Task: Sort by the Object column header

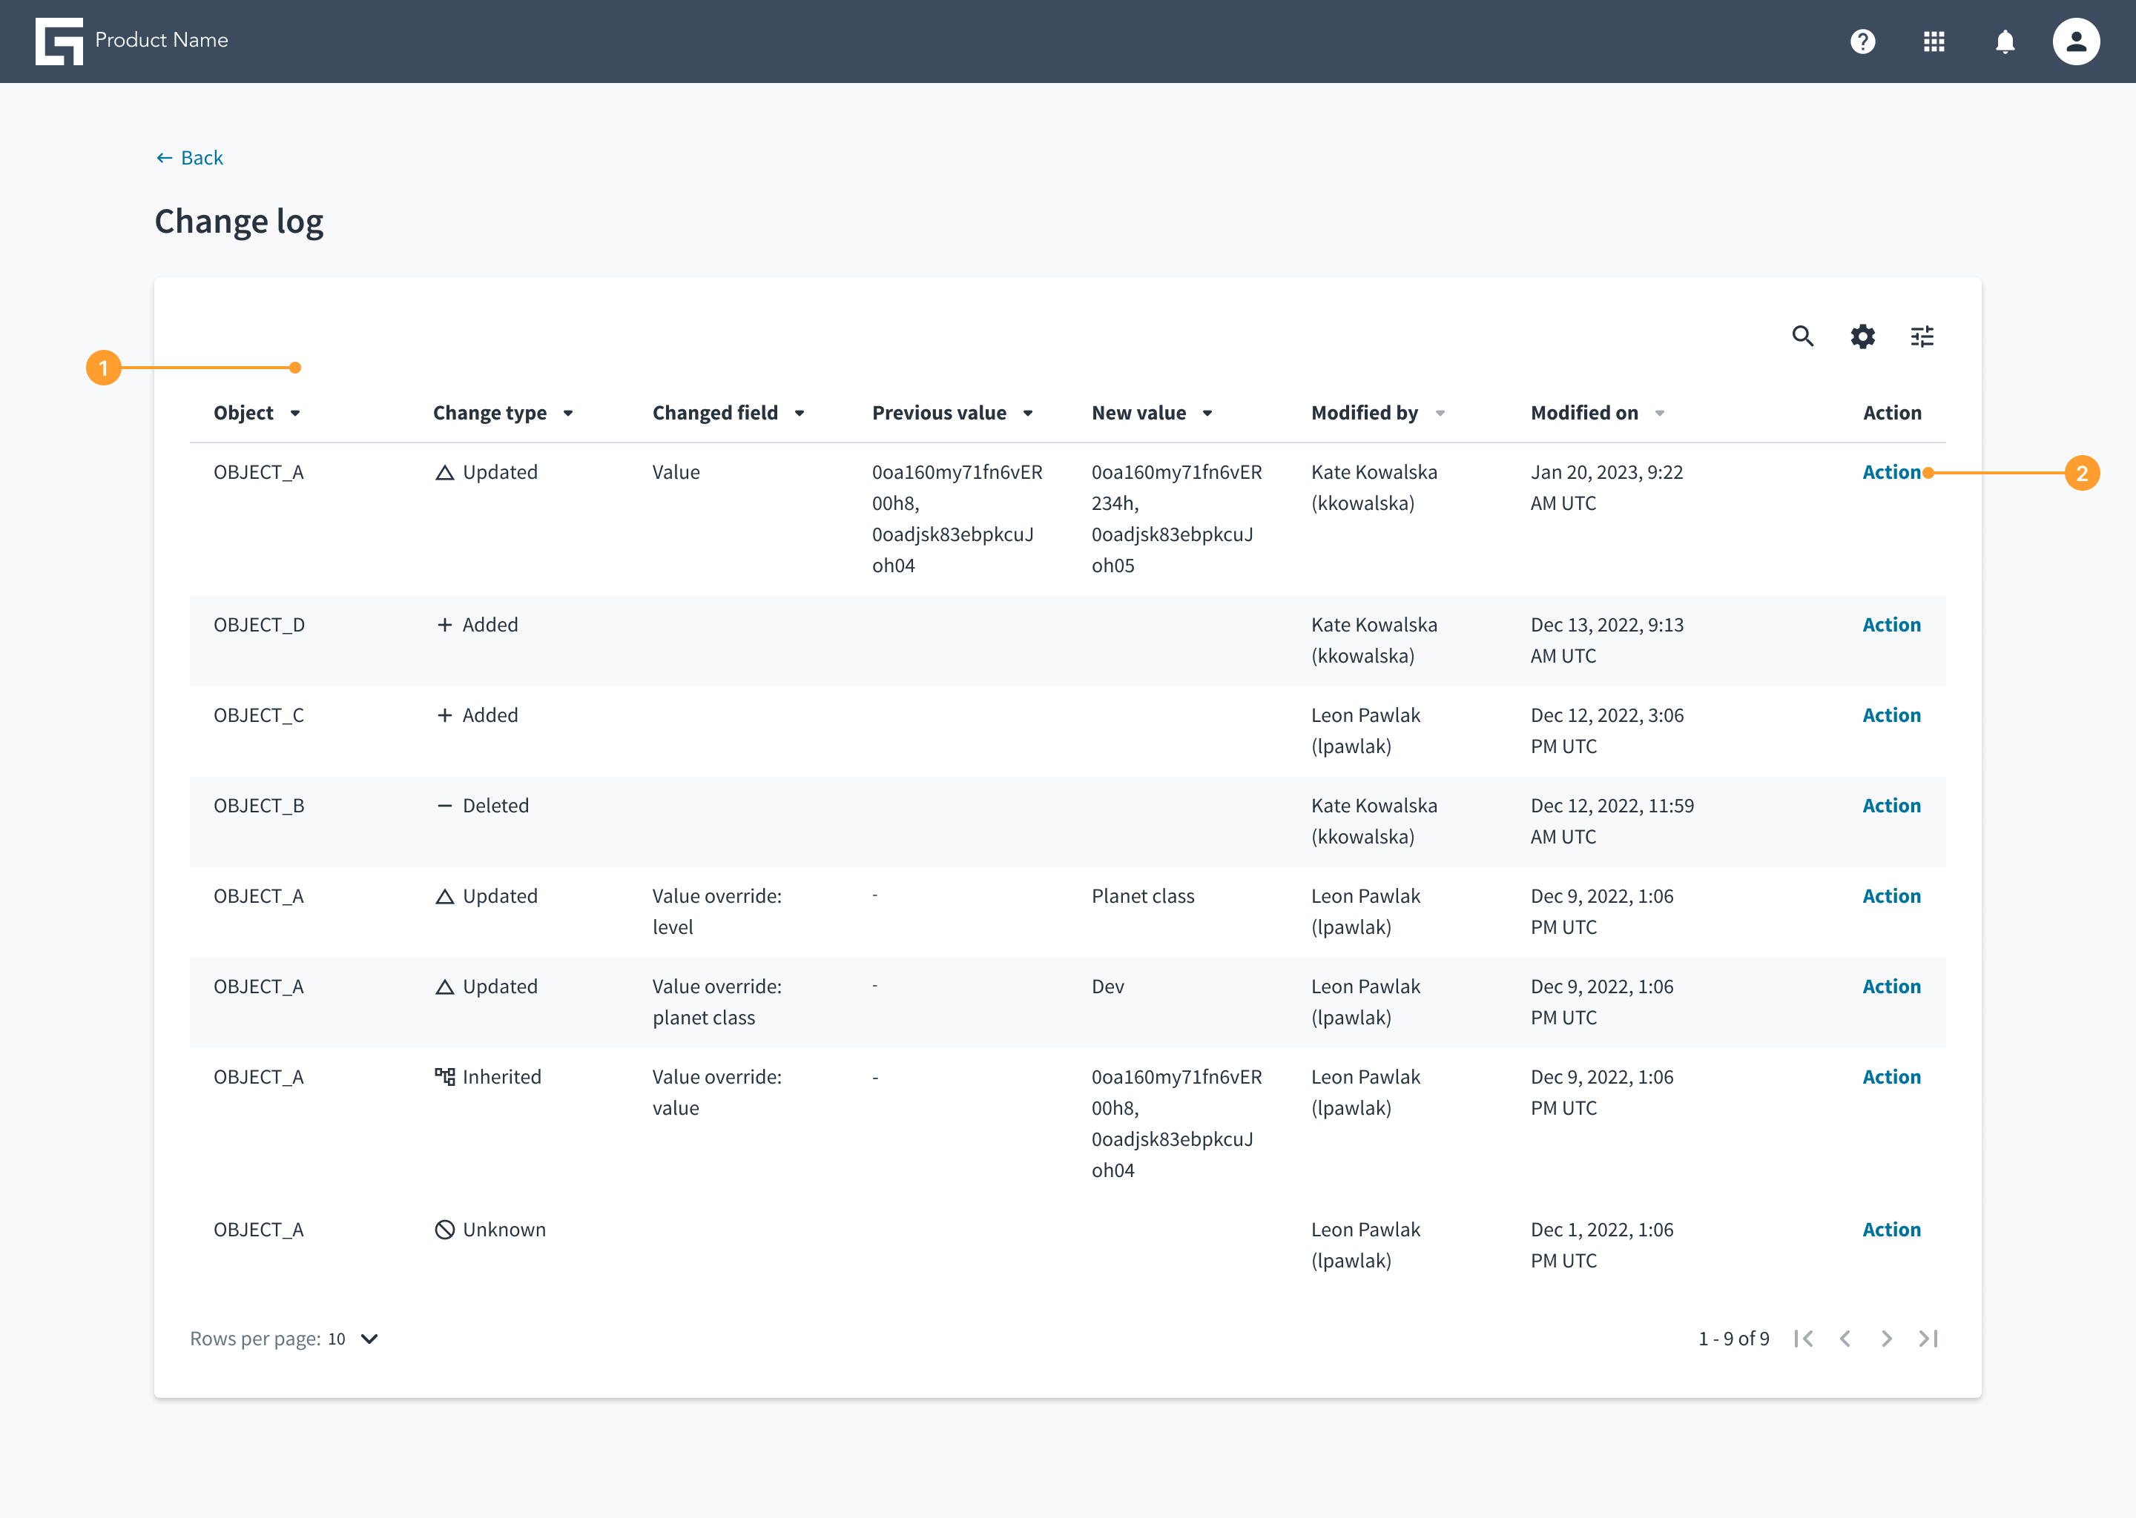Action: 256,413
